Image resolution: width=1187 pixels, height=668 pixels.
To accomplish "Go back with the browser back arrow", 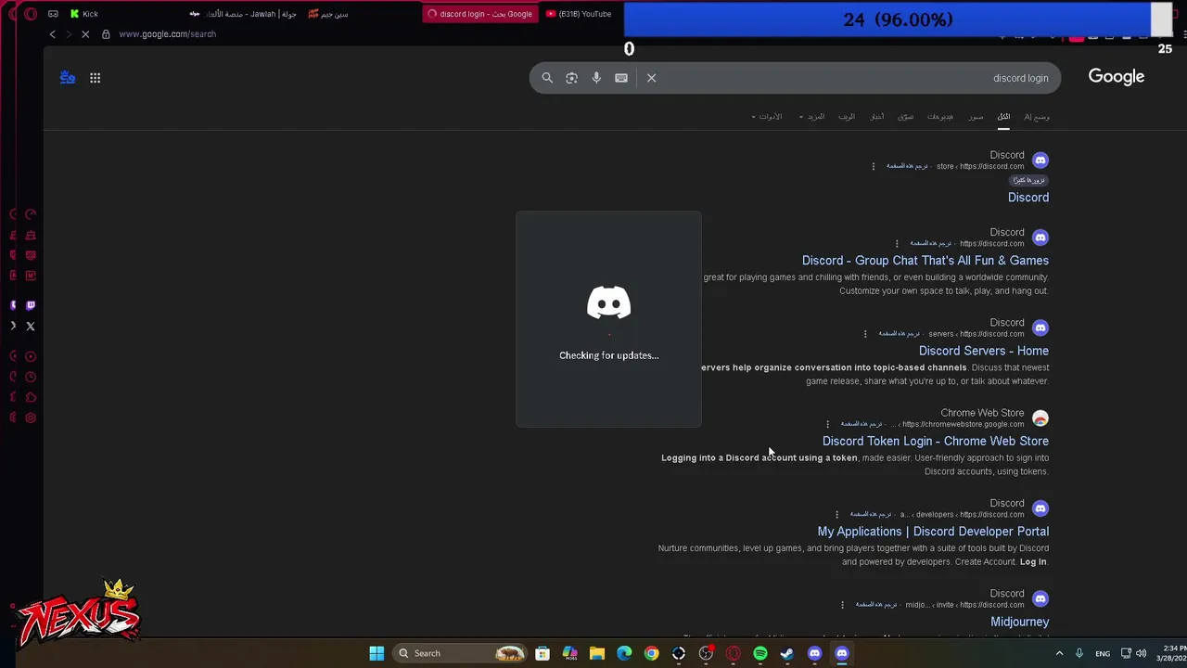I will click(x=52, y=34).
